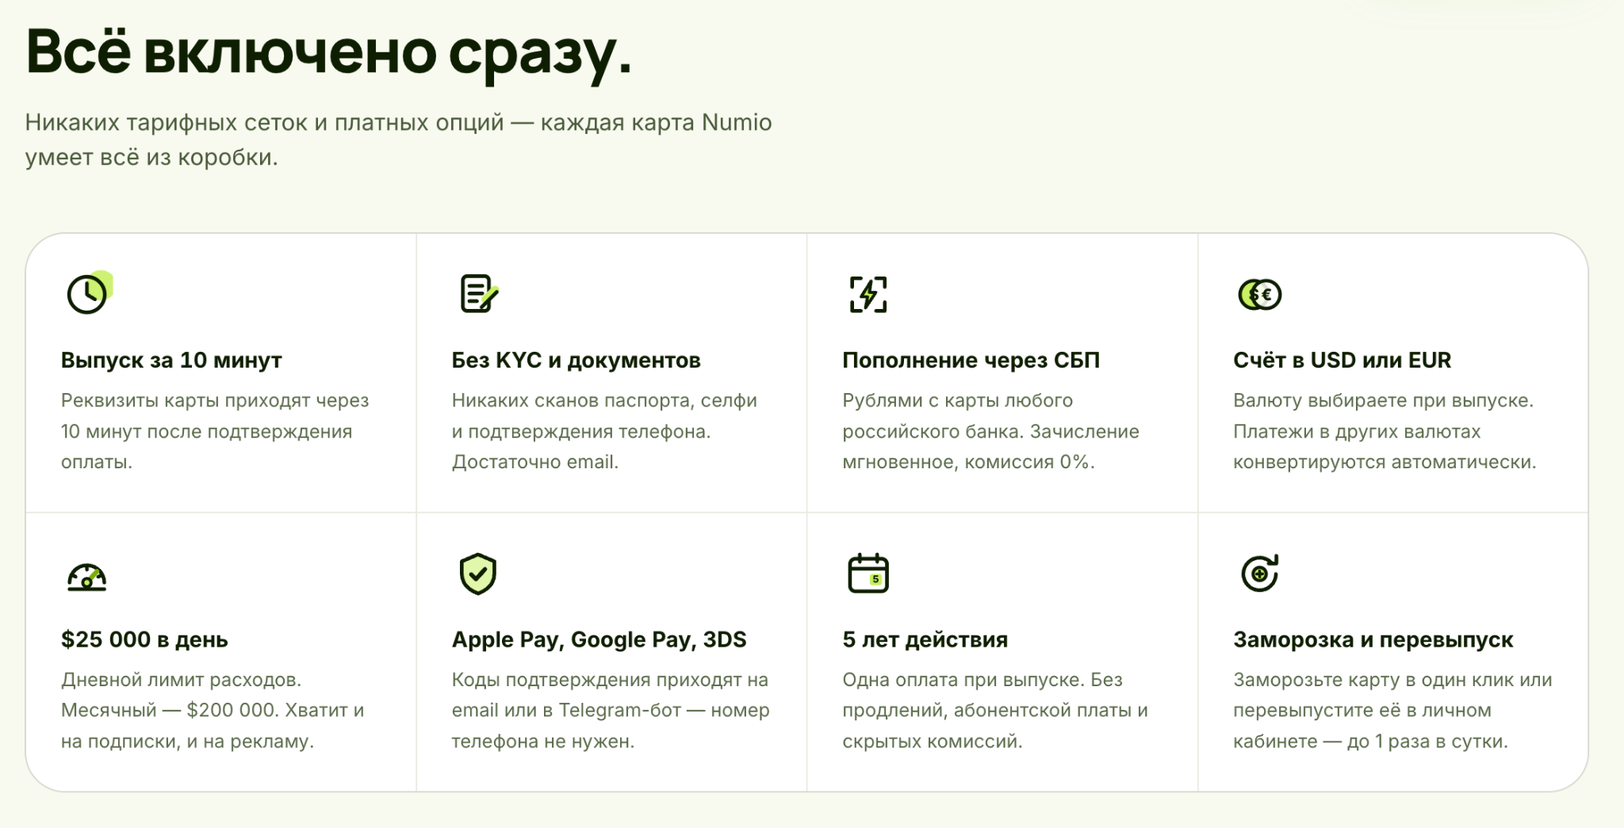This screenshot has width=1624, height=828.
Task: Click the title "Пополнение через СБП"
Action: tap(971, 361)
